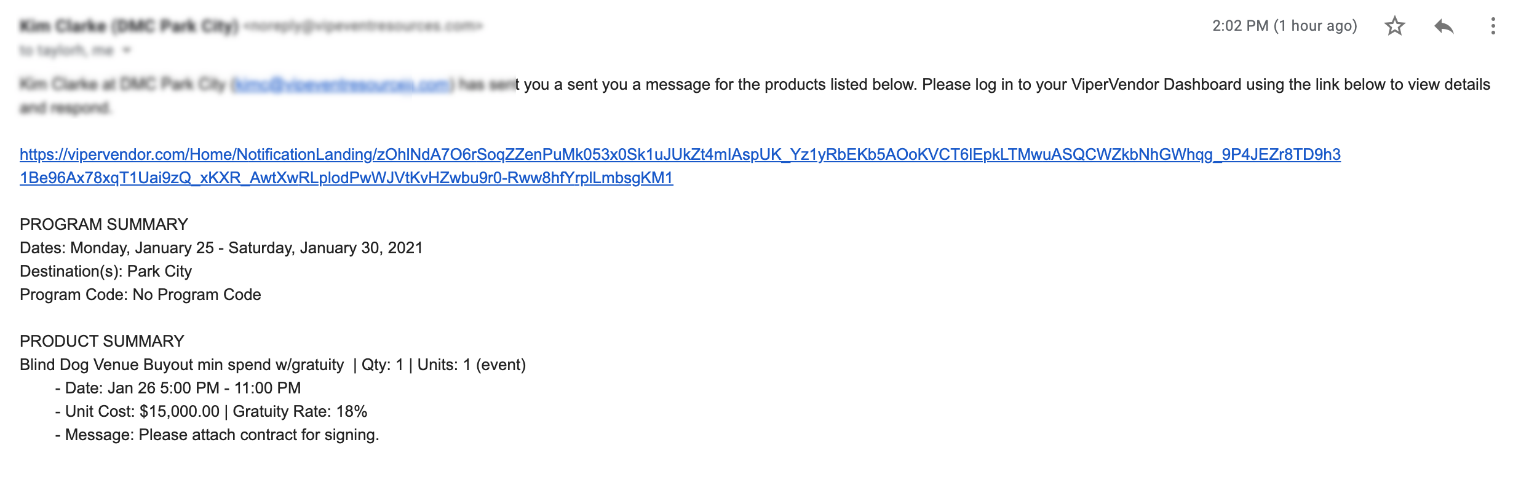Open the More options three-dot menu
The image size is (1513, 493).
click(1493, 26)
